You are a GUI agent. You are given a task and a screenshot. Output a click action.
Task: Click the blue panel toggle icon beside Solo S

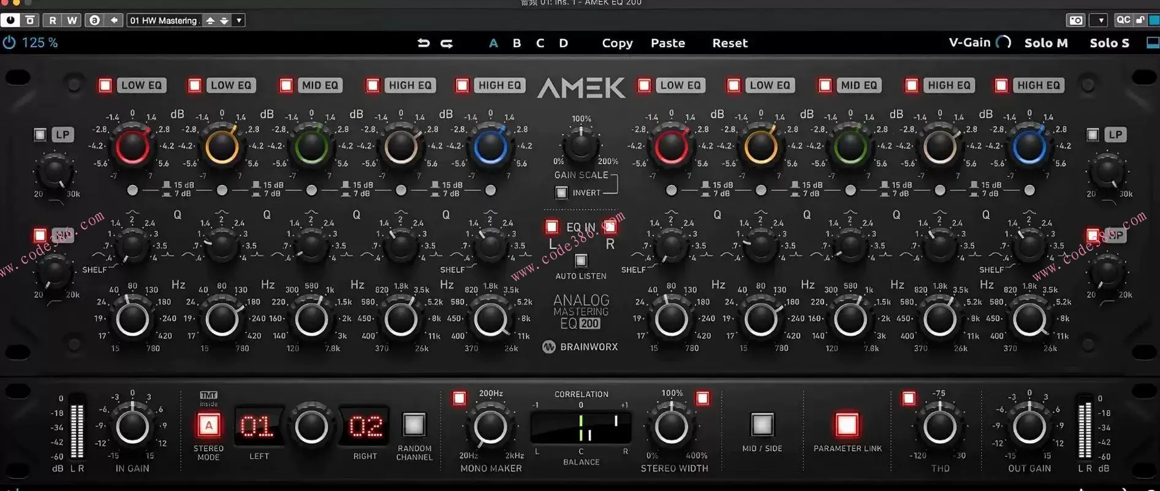1152,43
